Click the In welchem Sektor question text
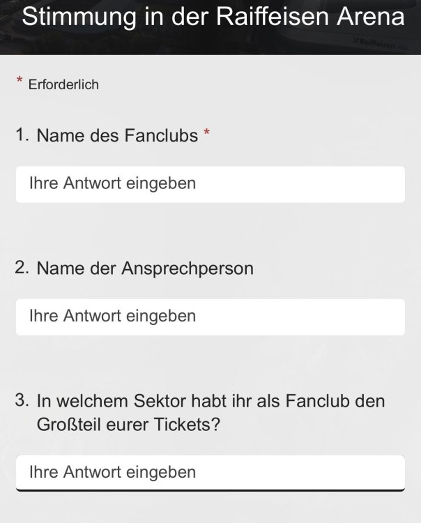Image resolution: width=421 pixels, height=523 pixels. [x=210, y=402]
